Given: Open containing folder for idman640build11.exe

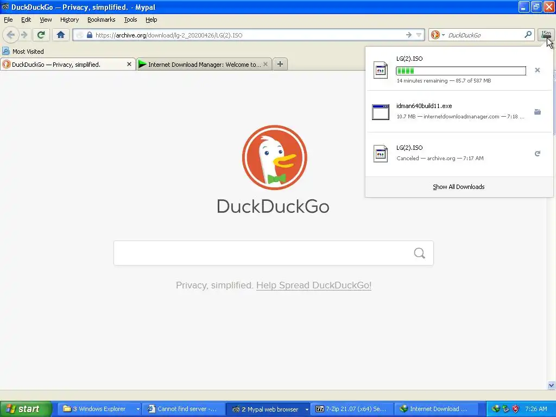Looking at the screenshot, I should (537, 112).
